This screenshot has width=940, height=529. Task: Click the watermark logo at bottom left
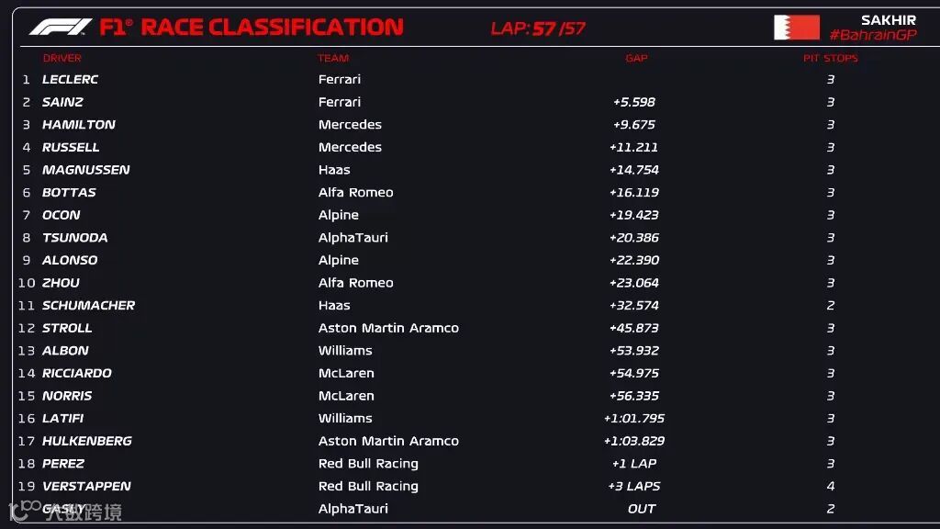pyautogui.click(x=65, y=511)
